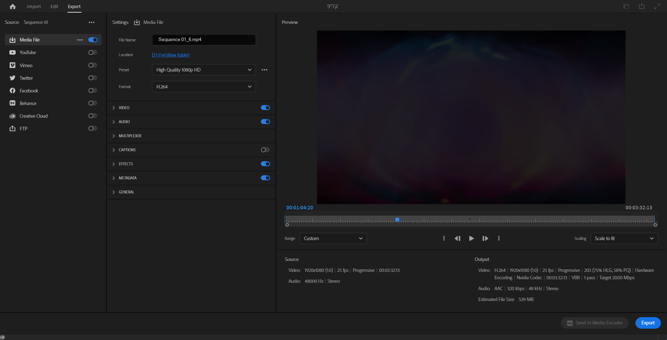Expand the MULTIPLEXER section
The image size is (667, 340).
pyautogui.click(x=114, y=136)
